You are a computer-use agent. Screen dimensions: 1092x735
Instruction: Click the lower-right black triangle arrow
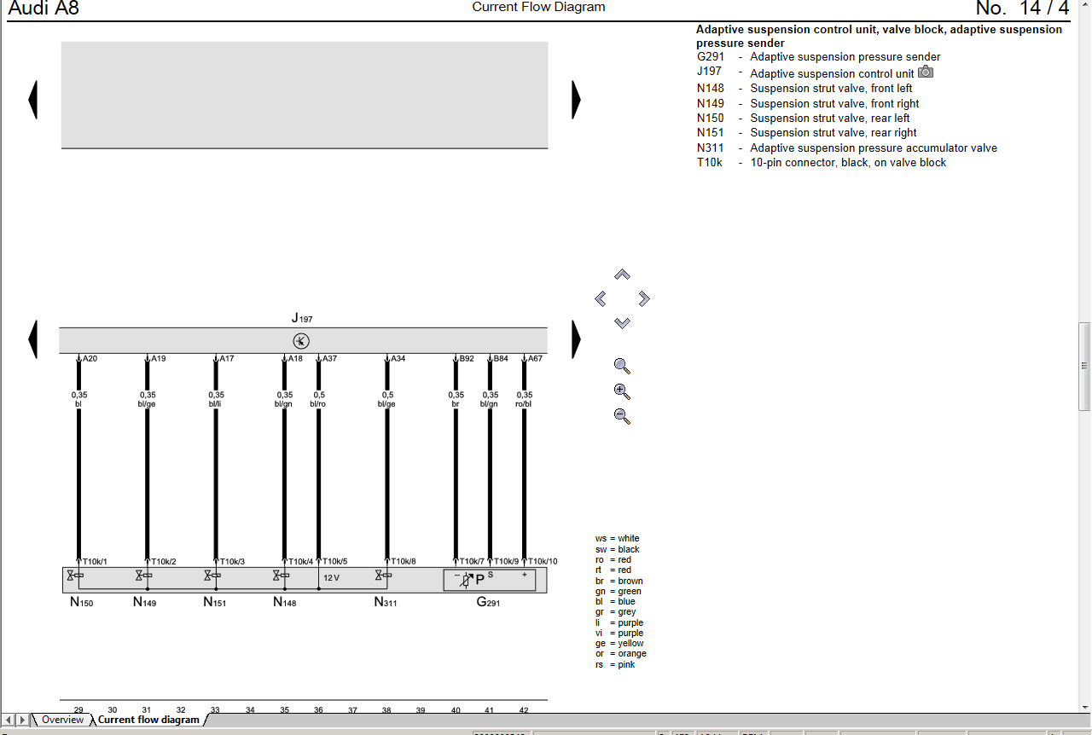(576, 339)
